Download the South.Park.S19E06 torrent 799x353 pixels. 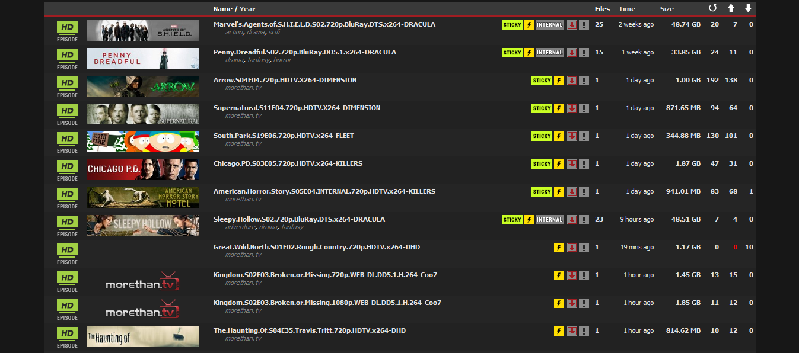pos(572,136)
